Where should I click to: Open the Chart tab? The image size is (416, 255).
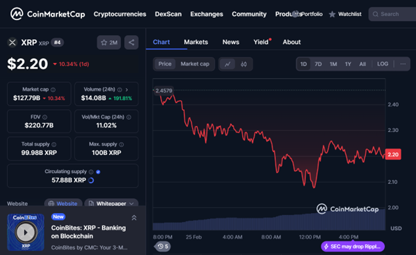click(x=161, y=42)
